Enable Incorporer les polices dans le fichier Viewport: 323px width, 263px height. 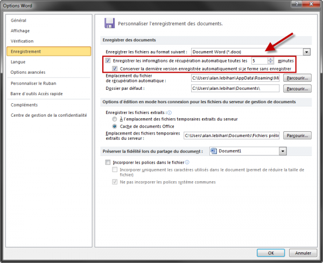108,162
